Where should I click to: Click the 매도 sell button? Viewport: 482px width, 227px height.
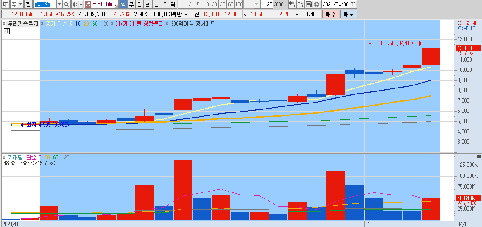(x=349, y=14)
